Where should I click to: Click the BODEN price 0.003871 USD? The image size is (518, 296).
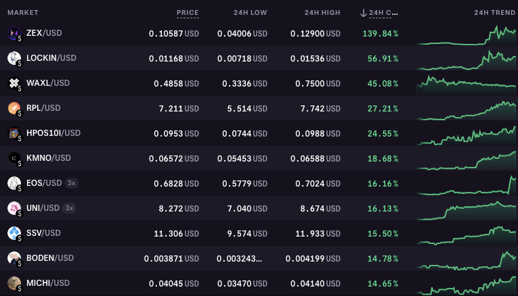point(171,259)
